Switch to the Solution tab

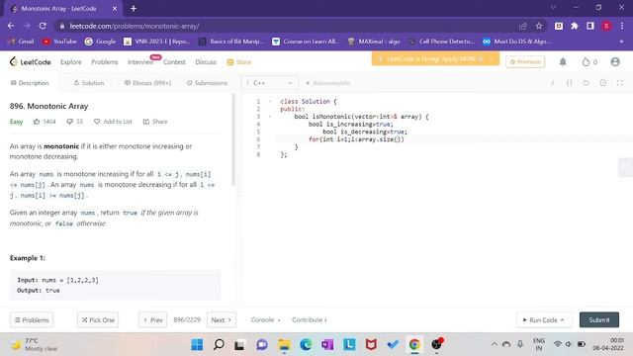(89, 83)
